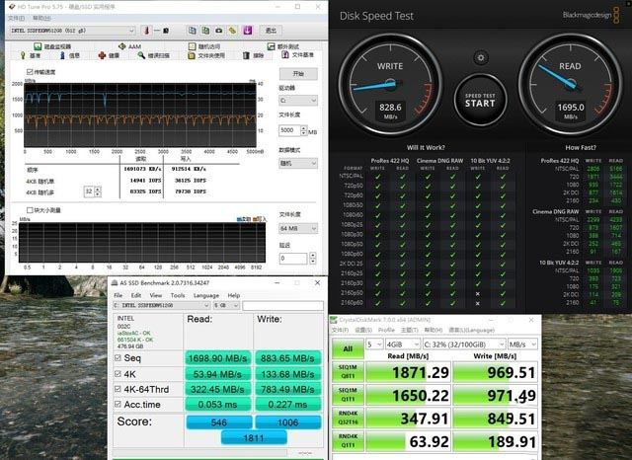Click the purple download arrow icon in HD Tune

(248, 31)
